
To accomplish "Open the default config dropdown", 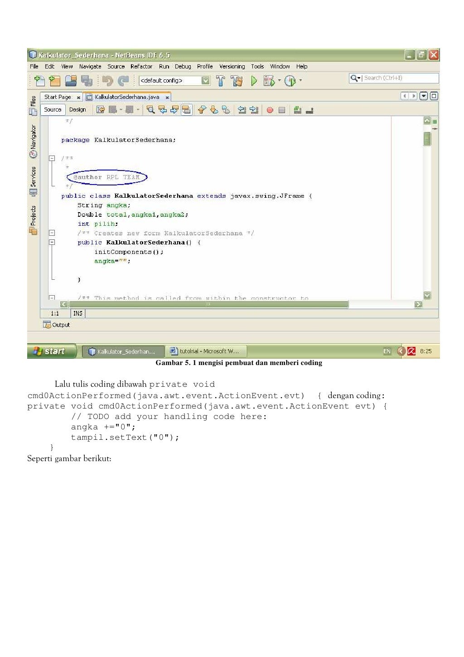I will pos(206,81).
